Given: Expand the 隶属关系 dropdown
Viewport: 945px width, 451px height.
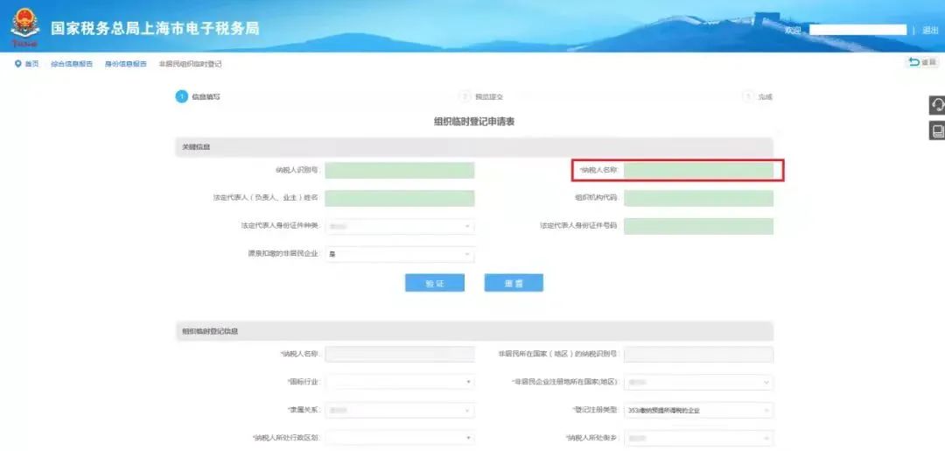Looking at the screenshot, I should coord(400,410).
